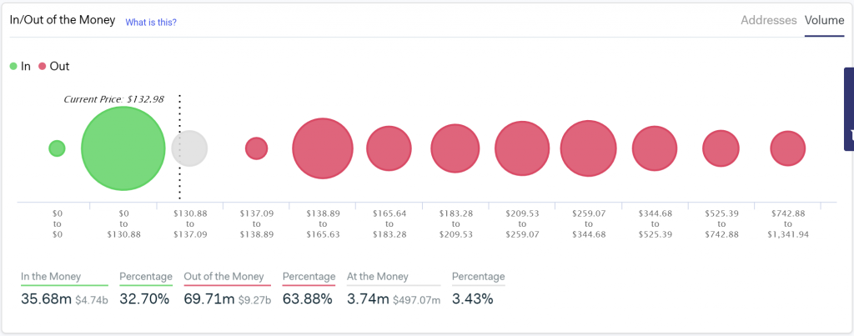Open the dark side panel tab at right edge
The width and height of the screenshot is (854, 336).
[x=849, y=108]
